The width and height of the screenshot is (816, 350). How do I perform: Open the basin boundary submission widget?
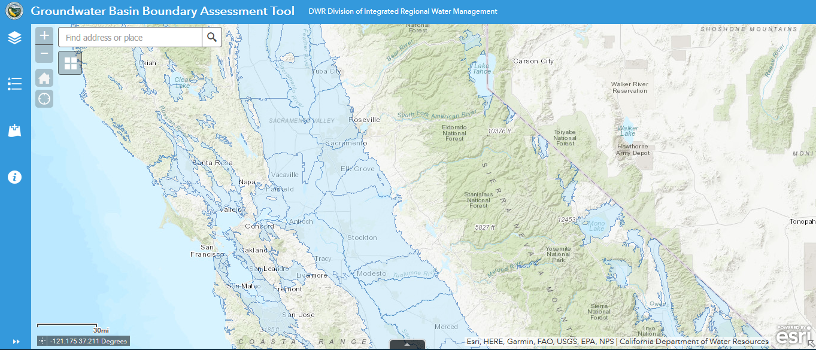[14, 130]
